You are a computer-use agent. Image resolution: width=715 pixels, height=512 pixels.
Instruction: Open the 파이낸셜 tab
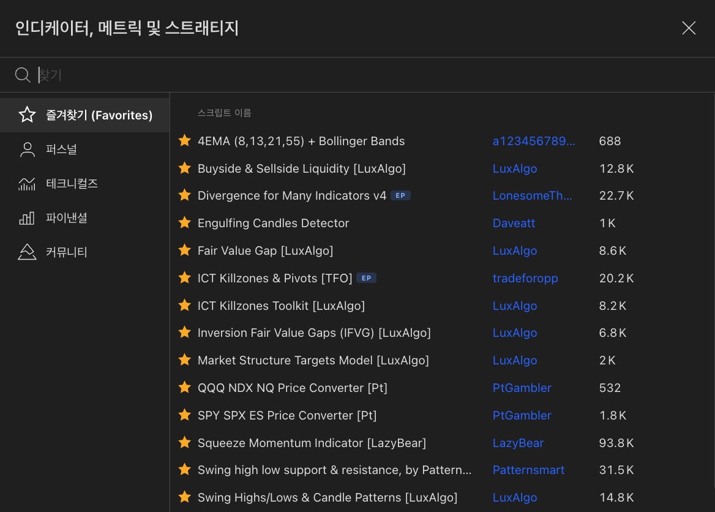click(x=85, y=217)
